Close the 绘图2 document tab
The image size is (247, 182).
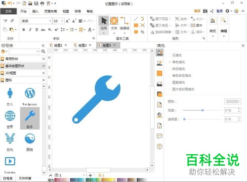[90, 45]
